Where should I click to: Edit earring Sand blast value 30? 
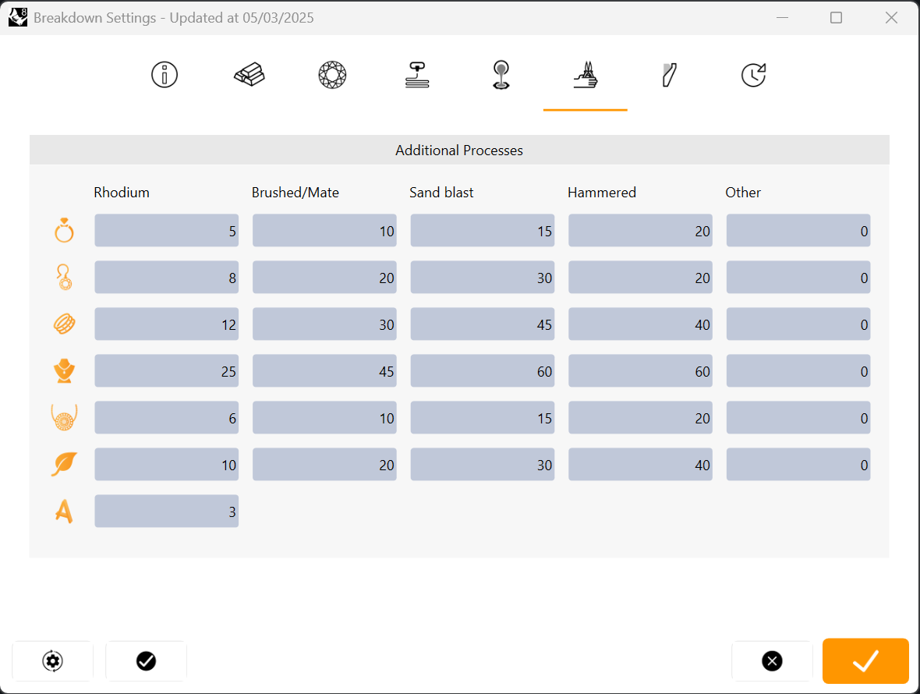click(x=483, y=278)
